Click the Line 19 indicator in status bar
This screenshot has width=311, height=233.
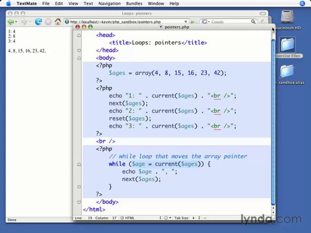coord(84,218)
